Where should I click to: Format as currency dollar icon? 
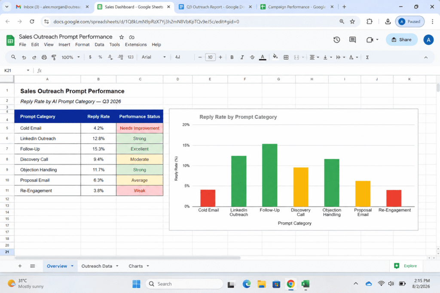point(90,57)
